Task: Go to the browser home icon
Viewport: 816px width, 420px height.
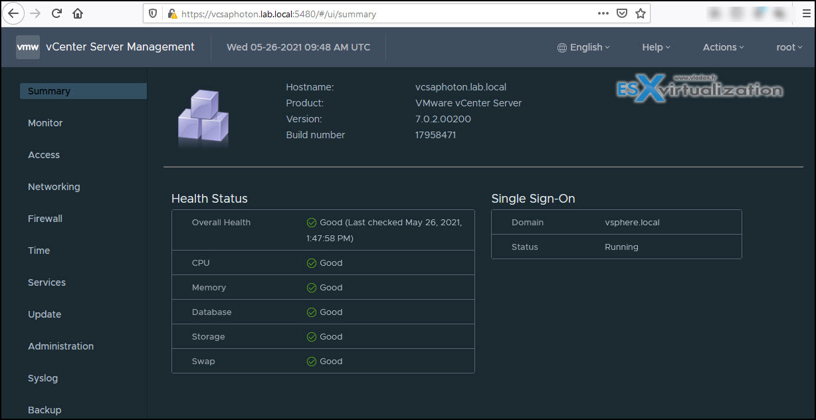Action: point(78,13)
